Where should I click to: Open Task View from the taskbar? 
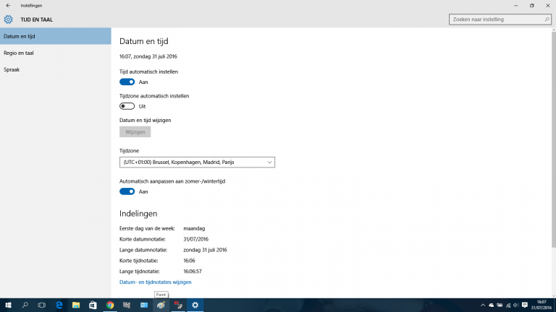coord(42,305)
